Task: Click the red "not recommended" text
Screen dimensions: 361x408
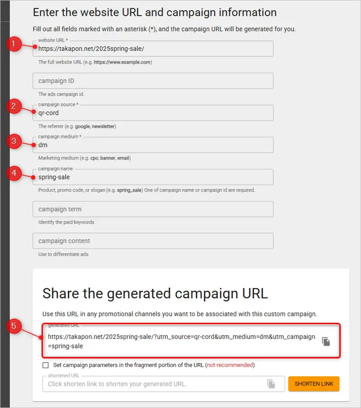Action: click(230, 365)
